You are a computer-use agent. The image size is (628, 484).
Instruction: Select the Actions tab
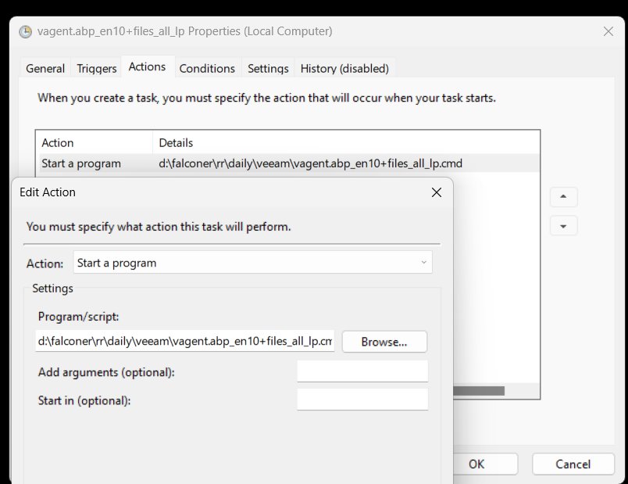click(147, 67)
